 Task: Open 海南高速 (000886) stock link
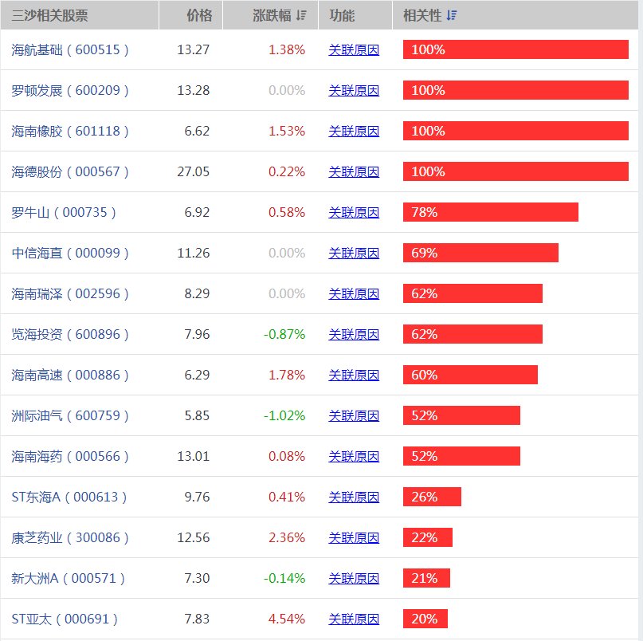pyautogui.click(x=70, y=375)
